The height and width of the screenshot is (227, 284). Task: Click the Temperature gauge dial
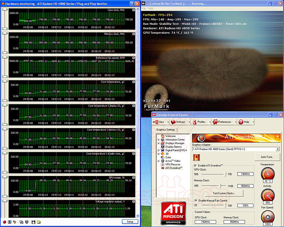pyautogui.click(x=268, y=174)
